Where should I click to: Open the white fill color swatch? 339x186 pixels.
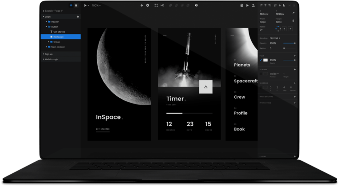(265, 60)
